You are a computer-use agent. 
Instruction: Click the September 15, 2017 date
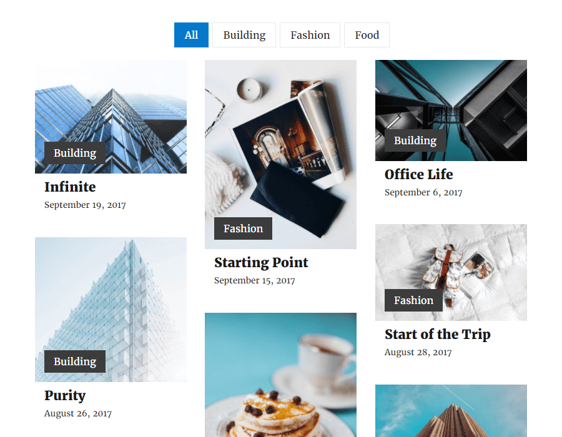[255, 280]
